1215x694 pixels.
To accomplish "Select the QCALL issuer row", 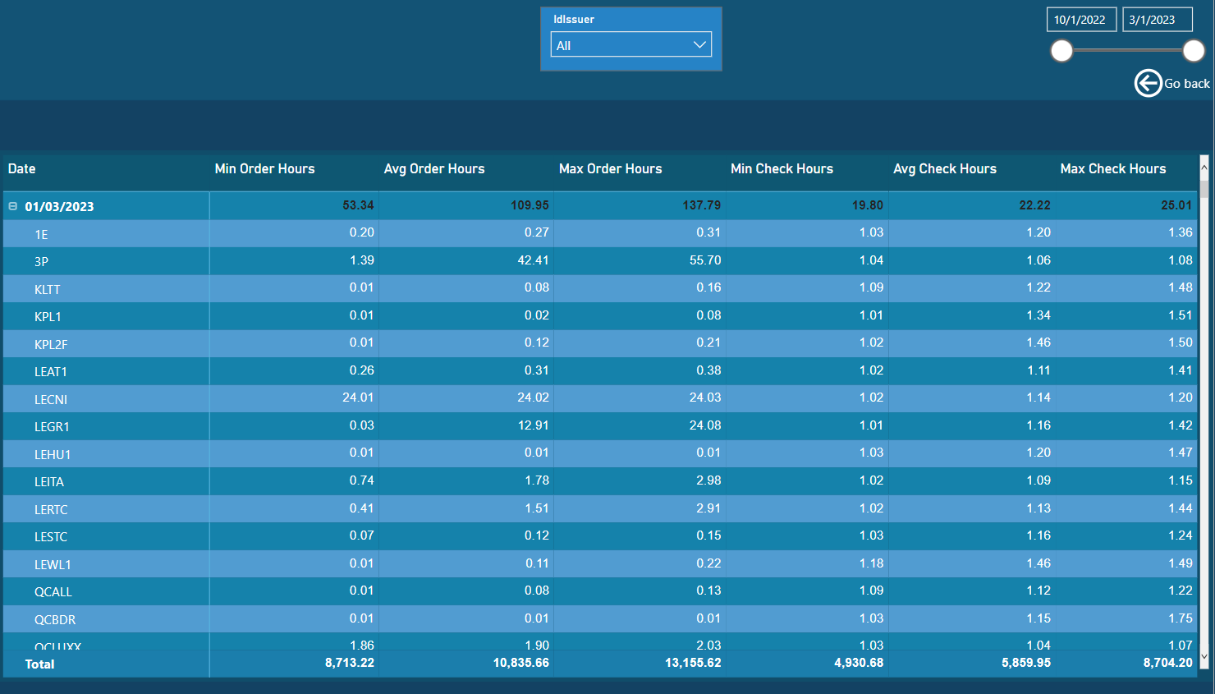I will tap(599, 591).
